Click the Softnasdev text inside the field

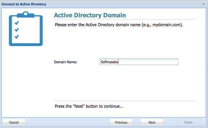[x=109, y=62]
